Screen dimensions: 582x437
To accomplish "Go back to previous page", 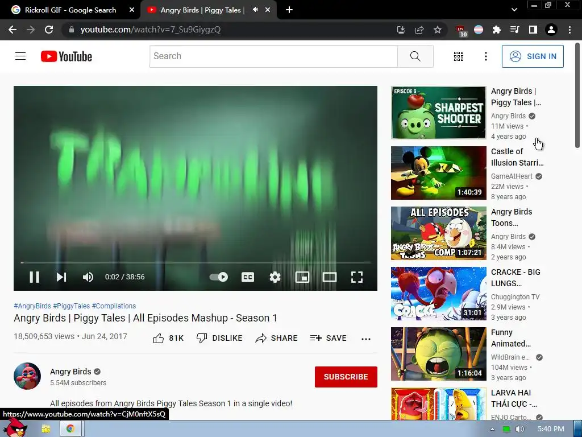I will click(13, 30).
